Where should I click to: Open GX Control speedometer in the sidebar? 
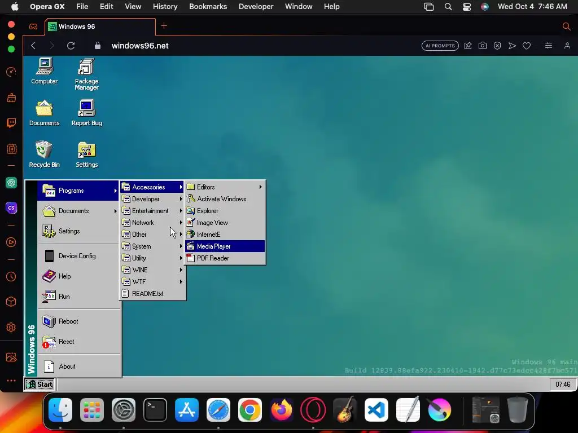[11, 72]
